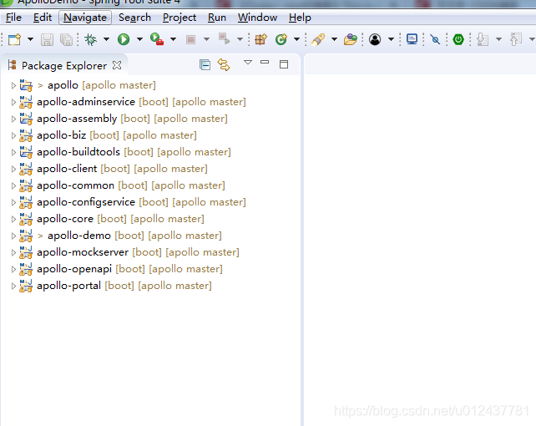
Task: Click the grey Stop square icon
Action: pos(190,39)
